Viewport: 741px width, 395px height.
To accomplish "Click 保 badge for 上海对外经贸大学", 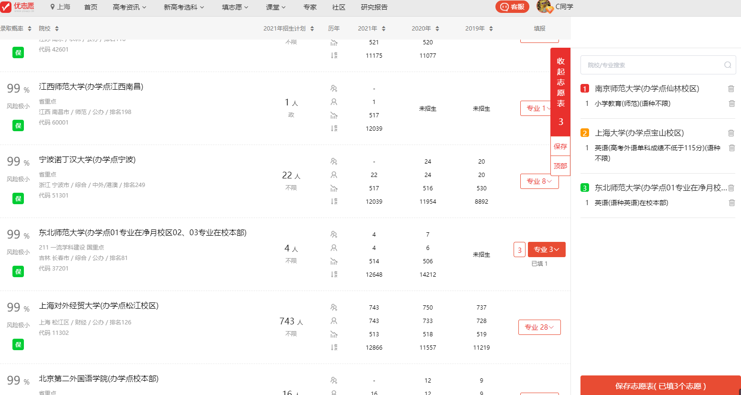I will 18,344.
